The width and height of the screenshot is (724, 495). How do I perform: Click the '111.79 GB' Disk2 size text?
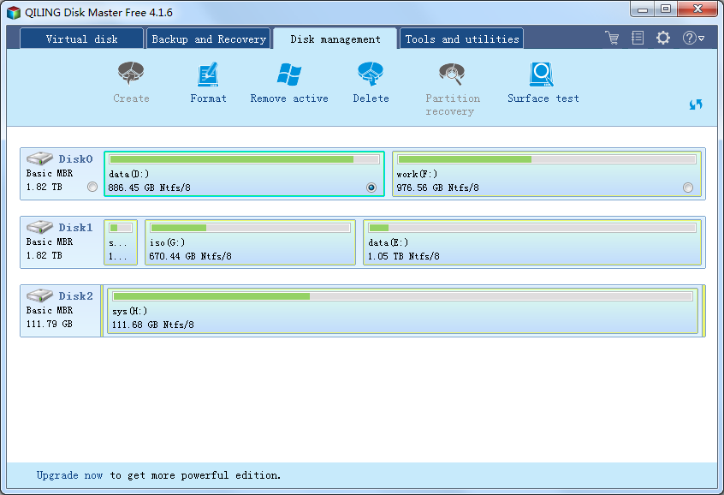[50, 324]
